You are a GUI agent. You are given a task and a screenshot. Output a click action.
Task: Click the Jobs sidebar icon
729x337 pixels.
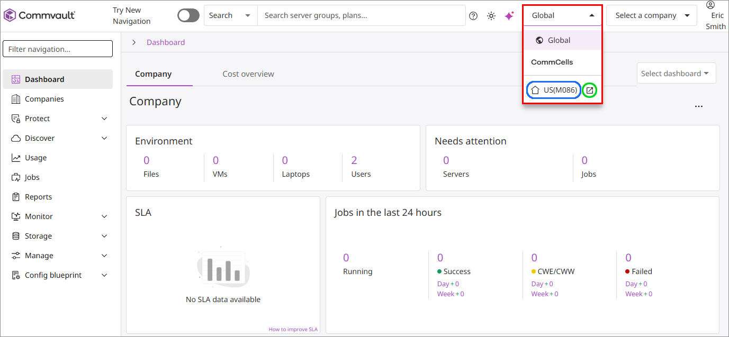(x=16, y=177)
